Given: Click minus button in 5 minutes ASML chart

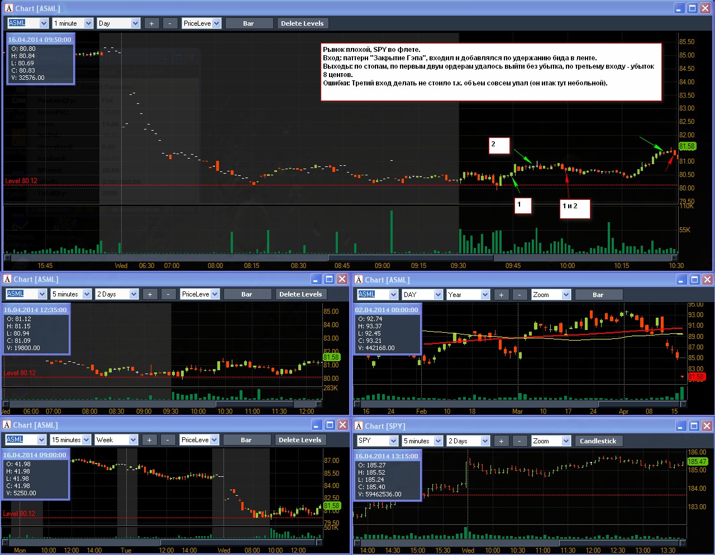Looking at the screenshot, I should (x=168, y=294).
